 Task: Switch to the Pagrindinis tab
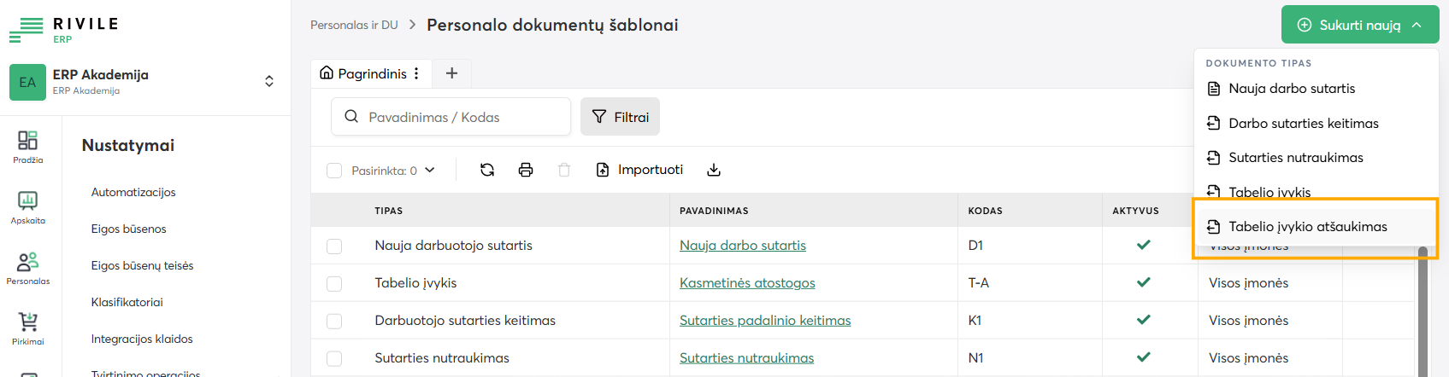(x=372, y=73)
